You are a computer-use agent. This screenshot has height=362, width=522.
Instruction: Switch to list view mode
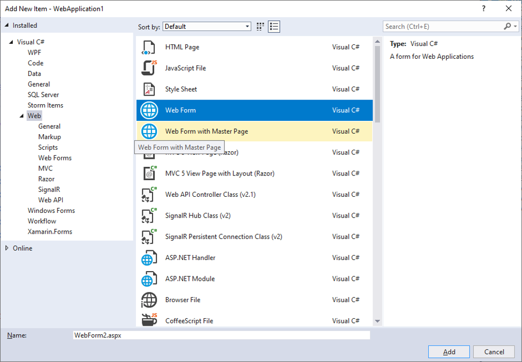pos(274,26)
